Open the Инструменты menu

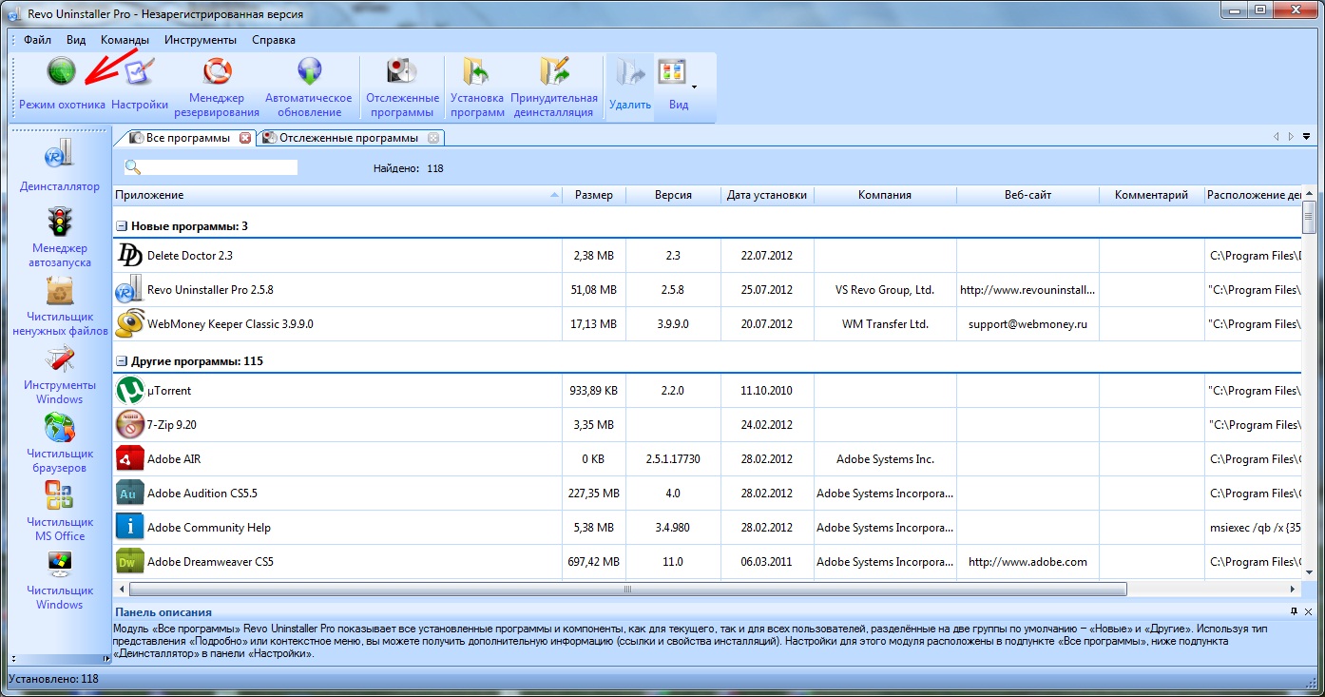click(x=201, y=40)
